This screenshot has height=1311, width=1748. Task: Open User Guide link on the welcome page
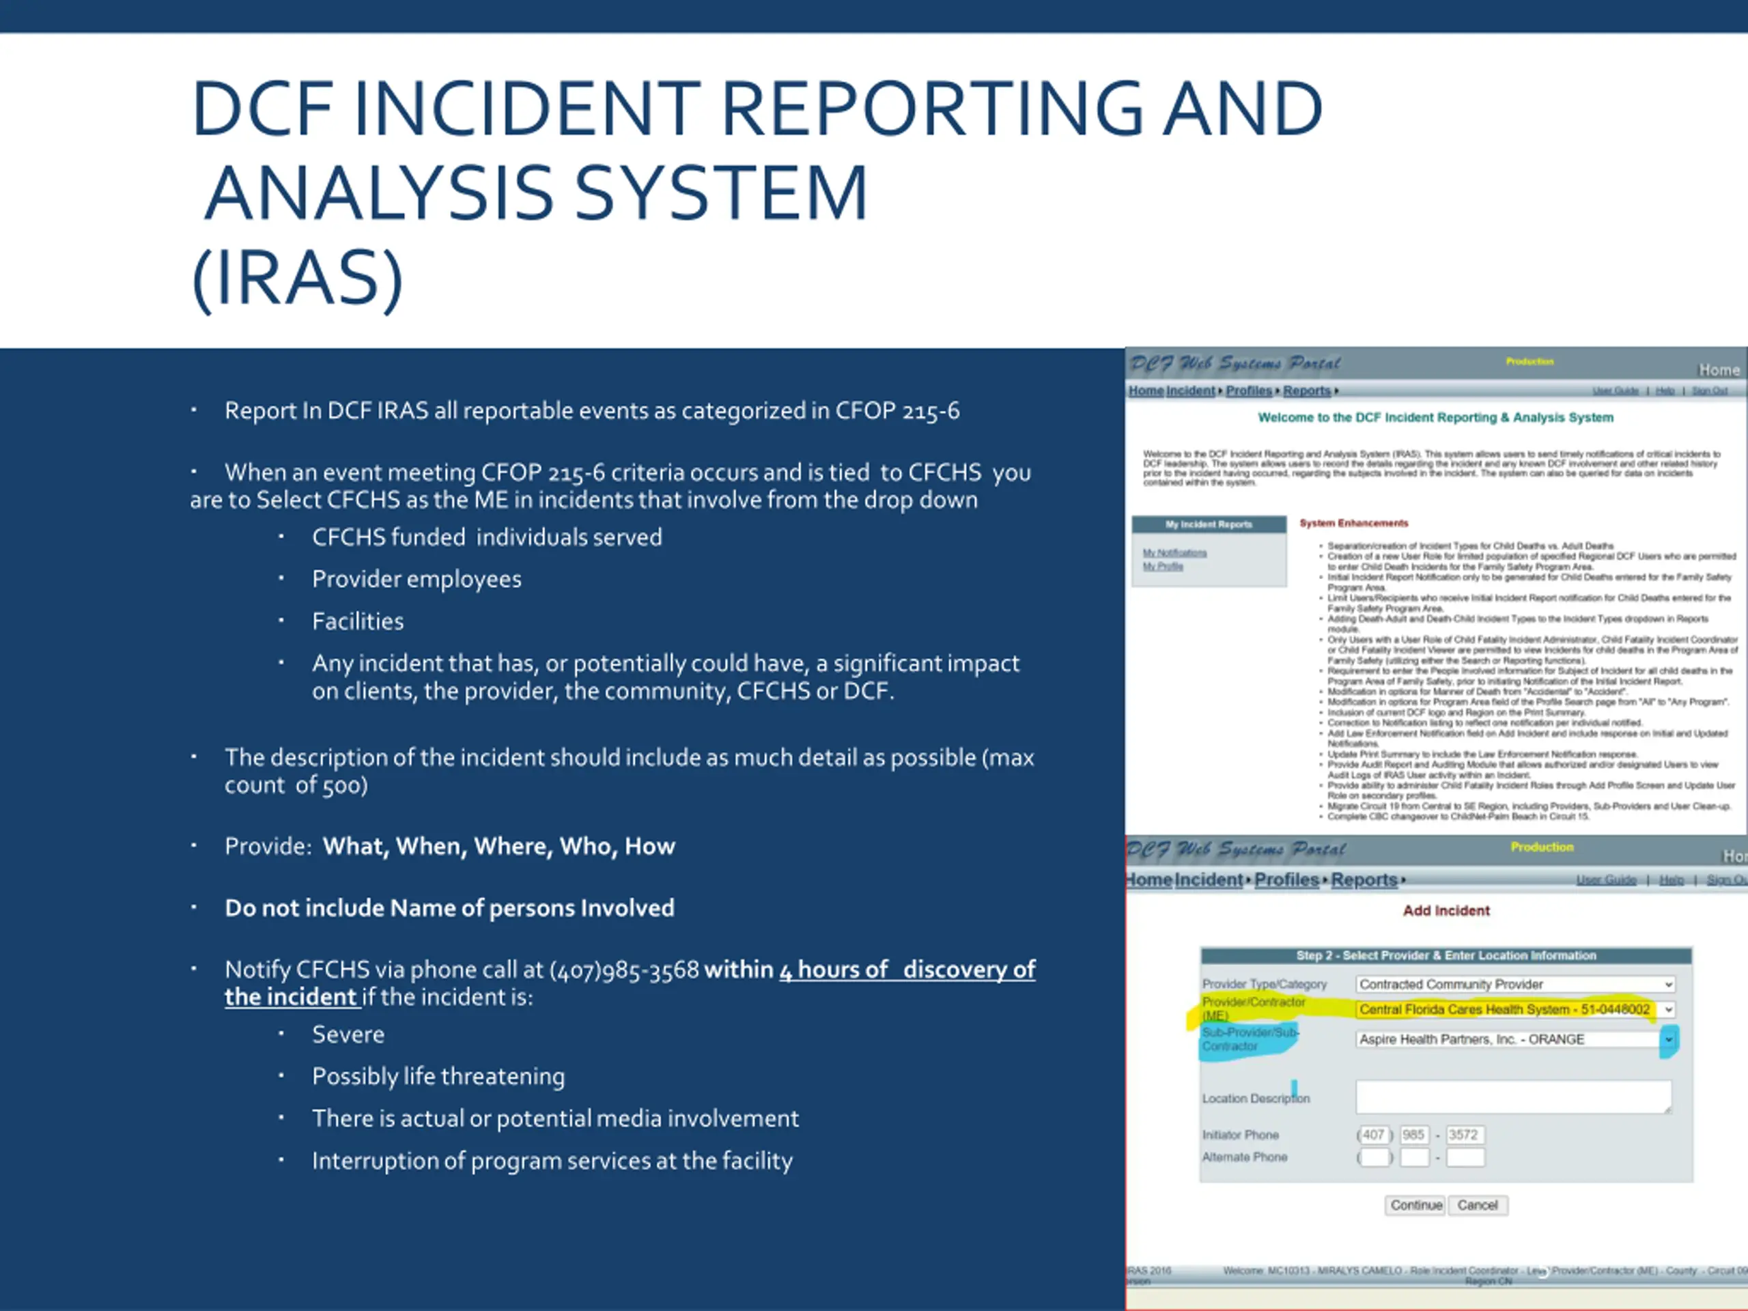tap(1616, 391)
